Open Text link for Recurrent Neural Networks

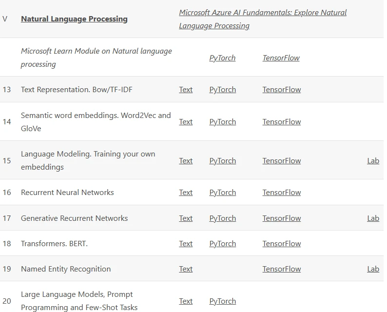[186, 192]
